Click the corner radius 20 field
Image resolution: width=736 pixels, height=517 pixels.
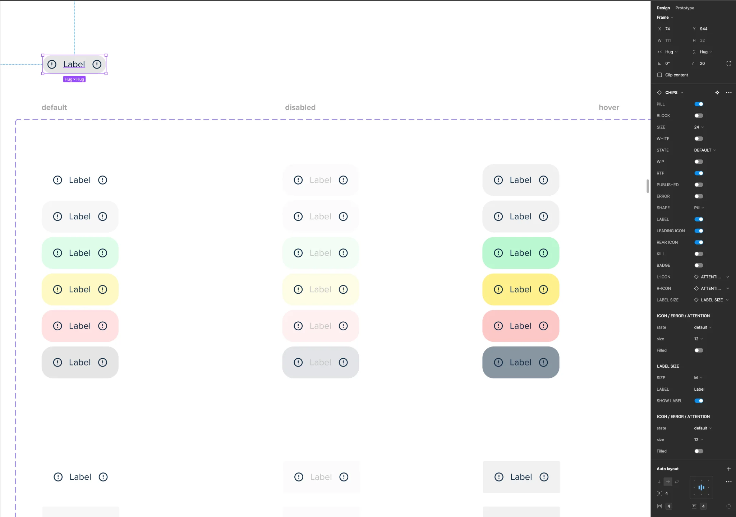(x=702, y=64)
